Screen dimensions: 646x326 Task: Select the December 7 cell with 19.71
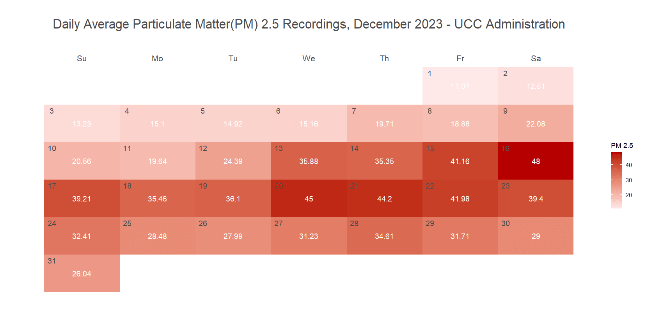[384, 123]
